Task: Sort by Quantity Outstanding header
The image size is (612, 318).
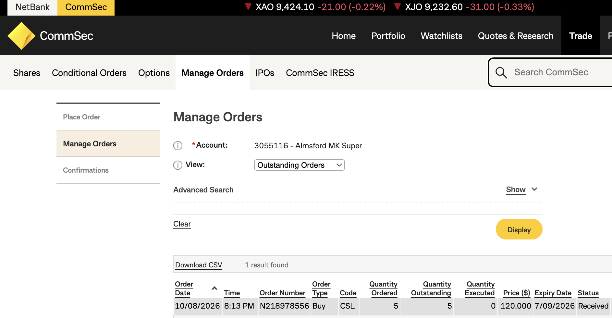Action: tap(431, 288)
